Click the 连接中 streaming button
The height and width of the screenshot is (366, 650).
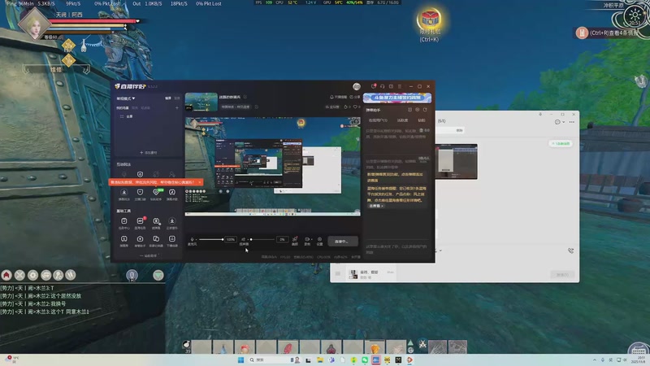pos(343,241)
